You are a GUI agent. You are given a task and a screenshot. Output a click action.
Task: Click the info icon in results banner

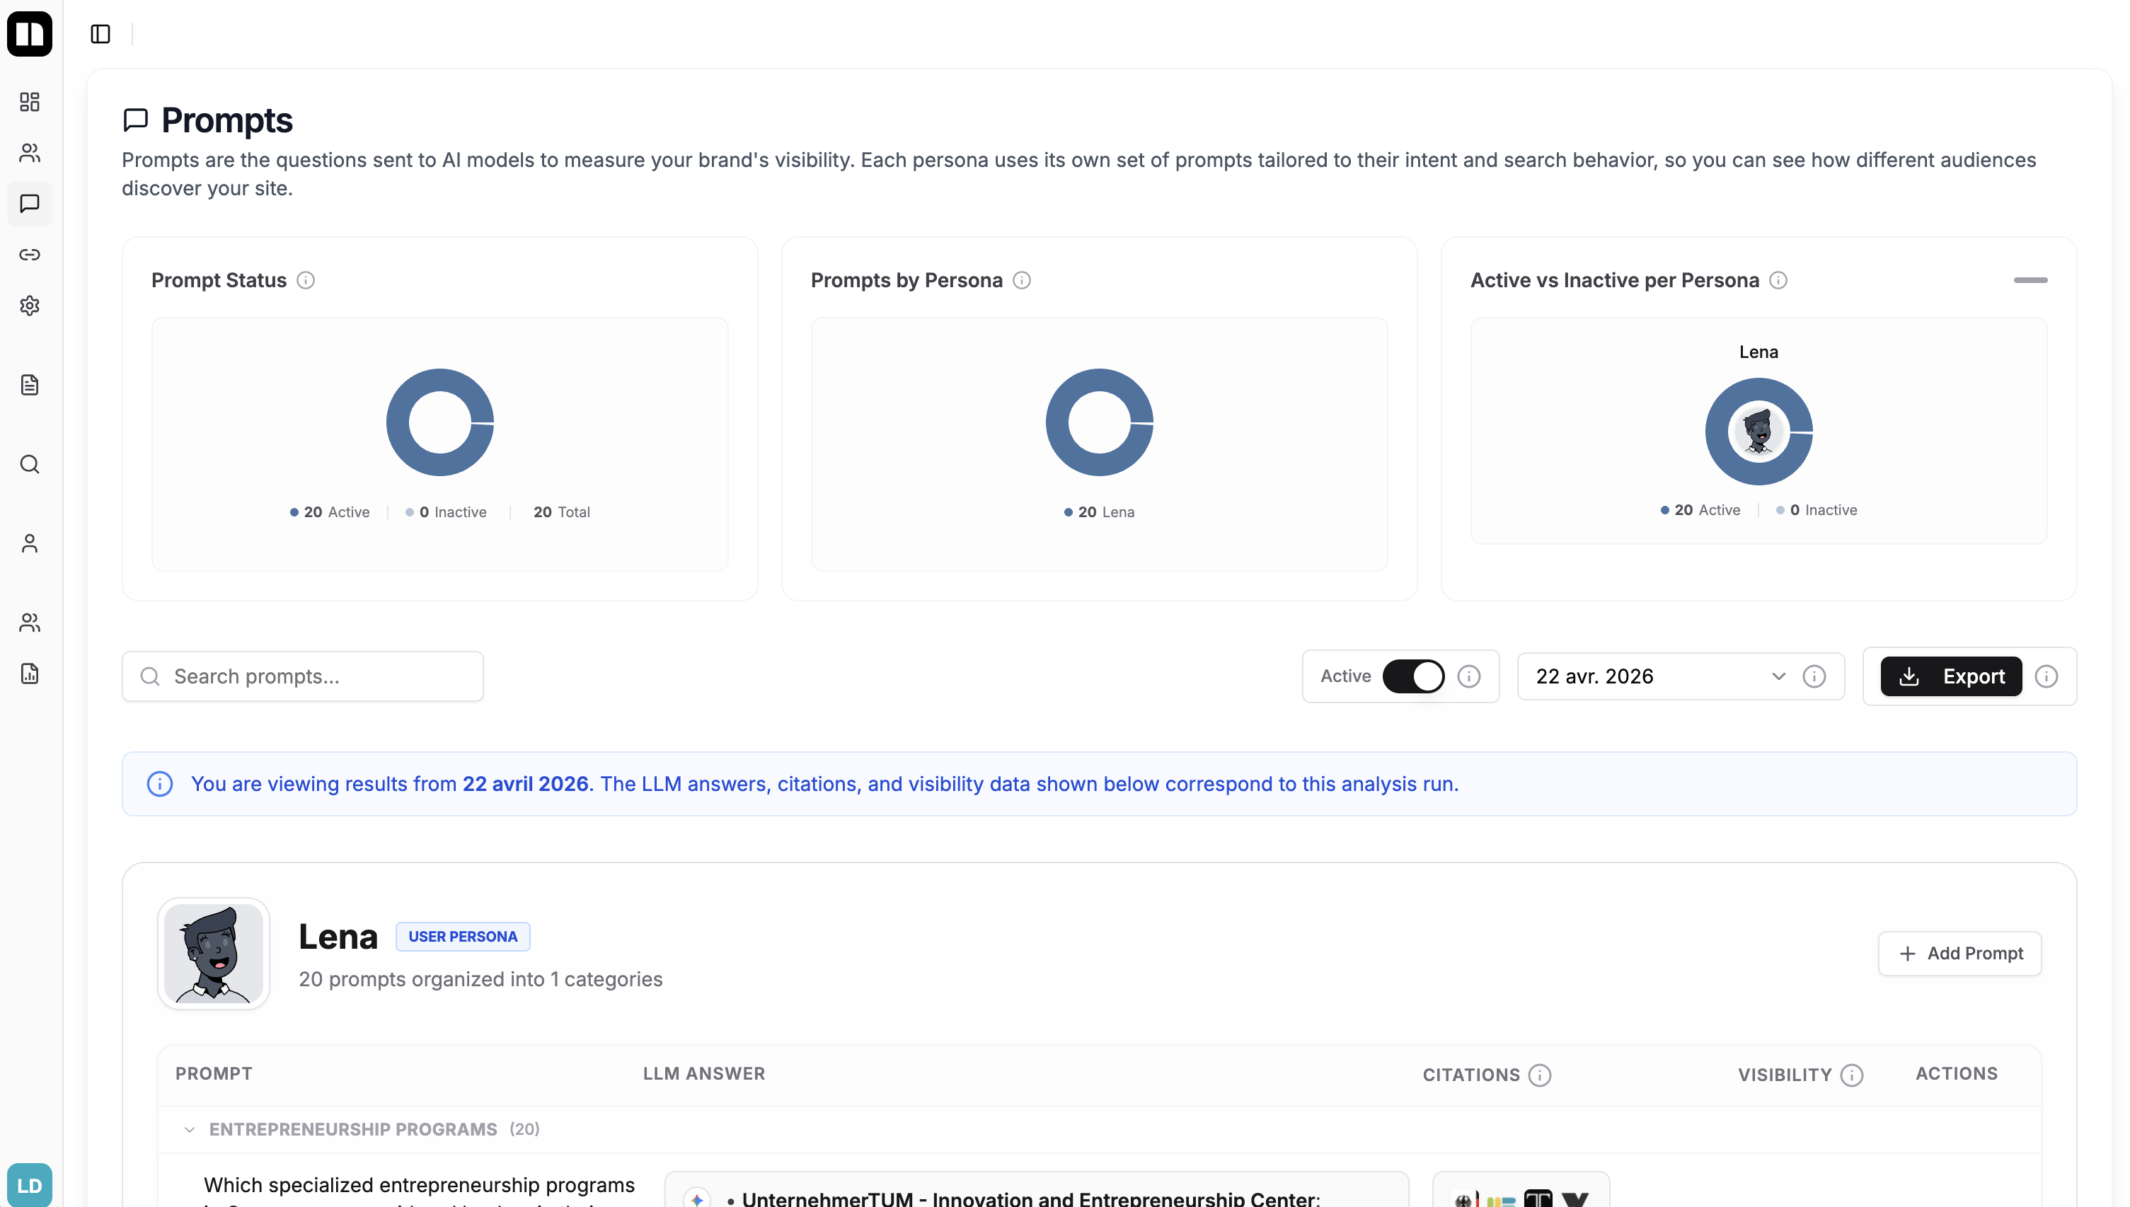click(x=159, y=784)
